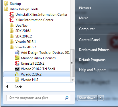
Task: Open the Startup folder icon
Action: point(6,4)
